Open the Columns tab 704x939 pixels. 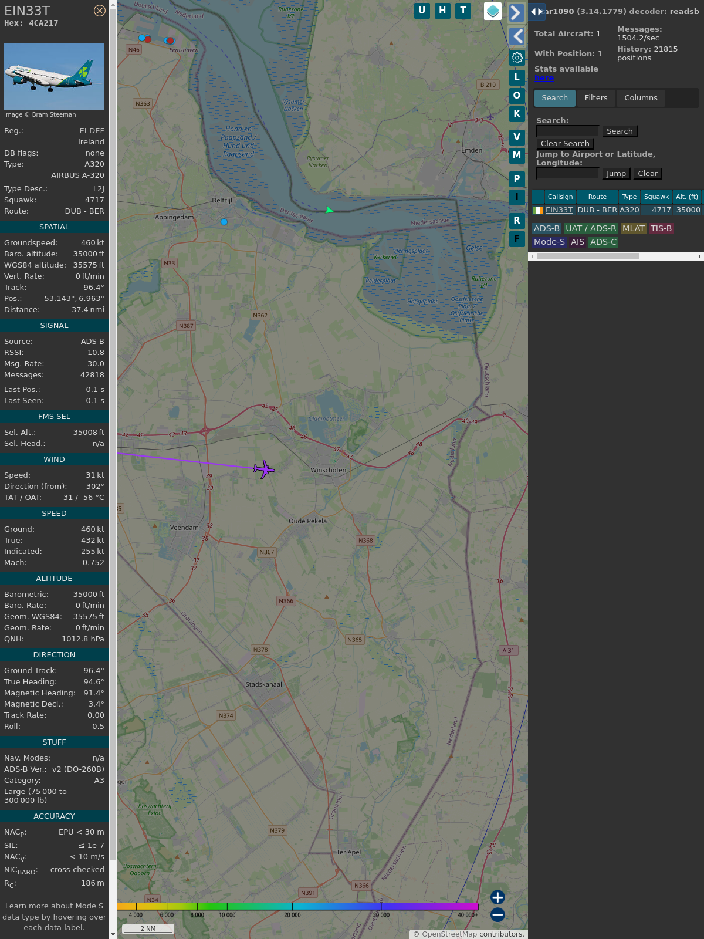[641, 98]
